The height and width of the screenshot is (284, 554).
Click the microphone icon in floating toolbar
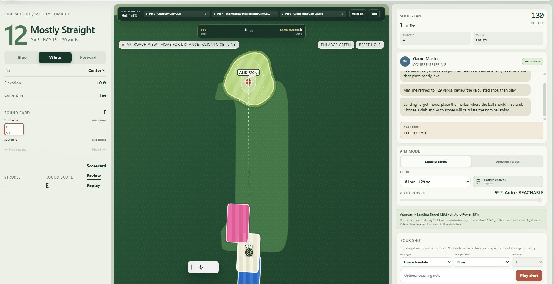click(201, 267)
